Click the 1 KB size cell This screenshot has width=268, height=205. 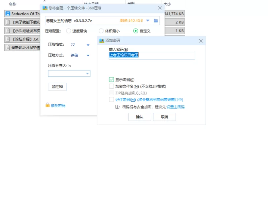click(180, 31)
